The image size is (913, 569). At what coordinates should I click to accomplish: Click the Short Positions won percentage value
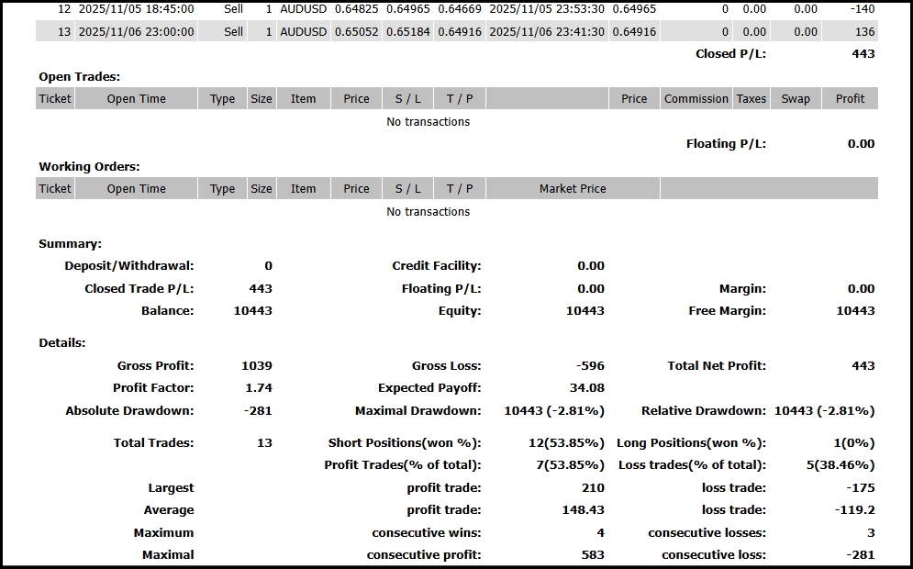coord(566,443)
